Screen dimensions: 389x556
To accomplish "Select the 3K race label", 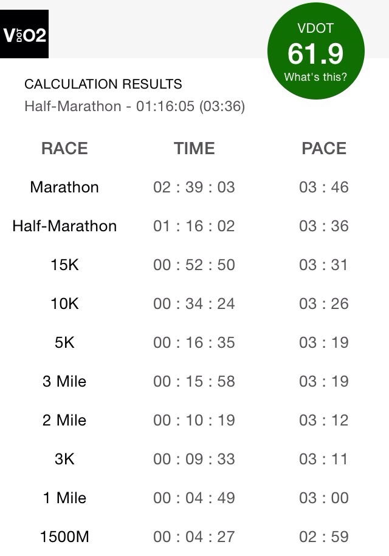I will [64, 459].
